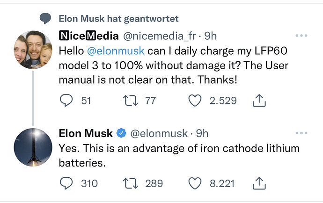Open Elon Musk's rocket profile picture

[x=33, y=147]
